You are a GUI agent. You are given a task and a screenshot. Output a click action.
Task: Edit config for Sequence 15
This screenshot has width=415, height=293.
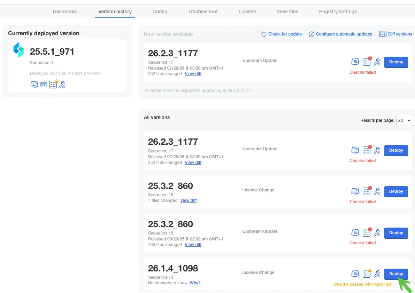point(377,232)
